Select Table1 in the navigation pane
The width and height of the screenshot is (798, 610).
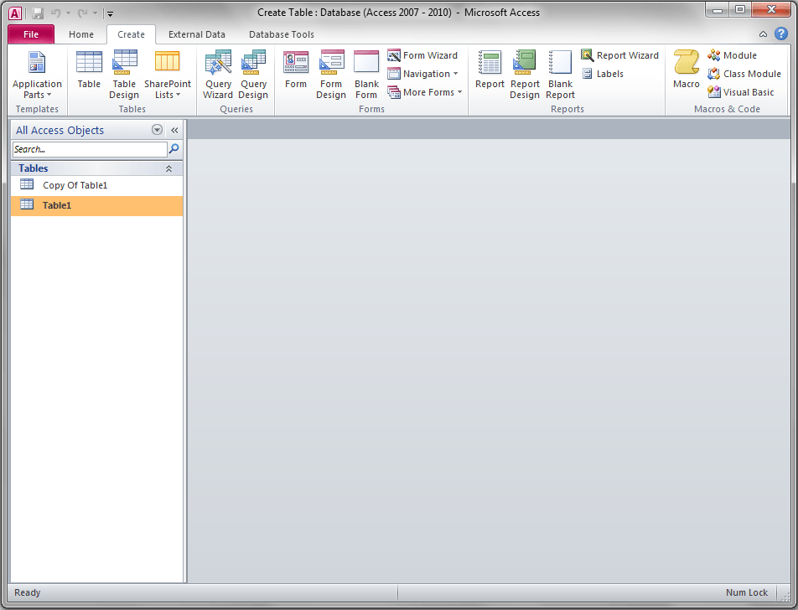coord(96,205)
